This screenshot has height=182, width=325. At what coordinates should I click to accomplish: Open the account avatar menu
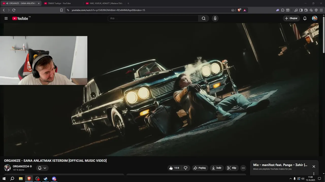(315, 18)
